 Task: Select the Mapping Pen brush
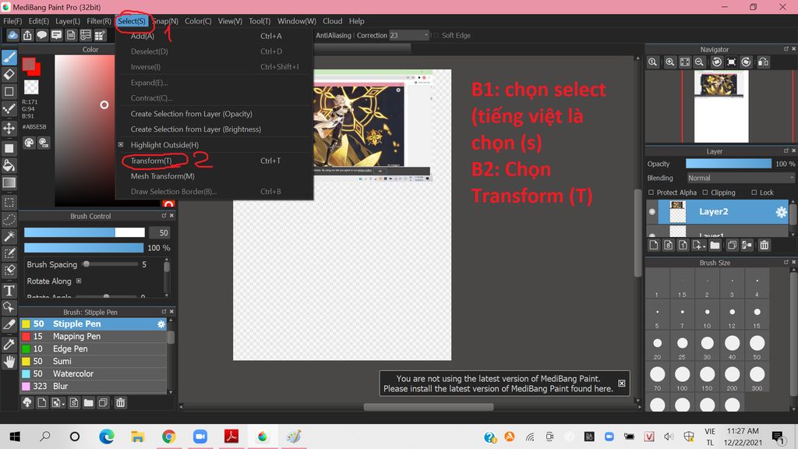94,336
